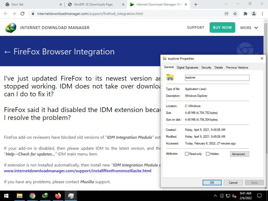
Task: Open the Previous Versions tab
Action: coord(237,68)
